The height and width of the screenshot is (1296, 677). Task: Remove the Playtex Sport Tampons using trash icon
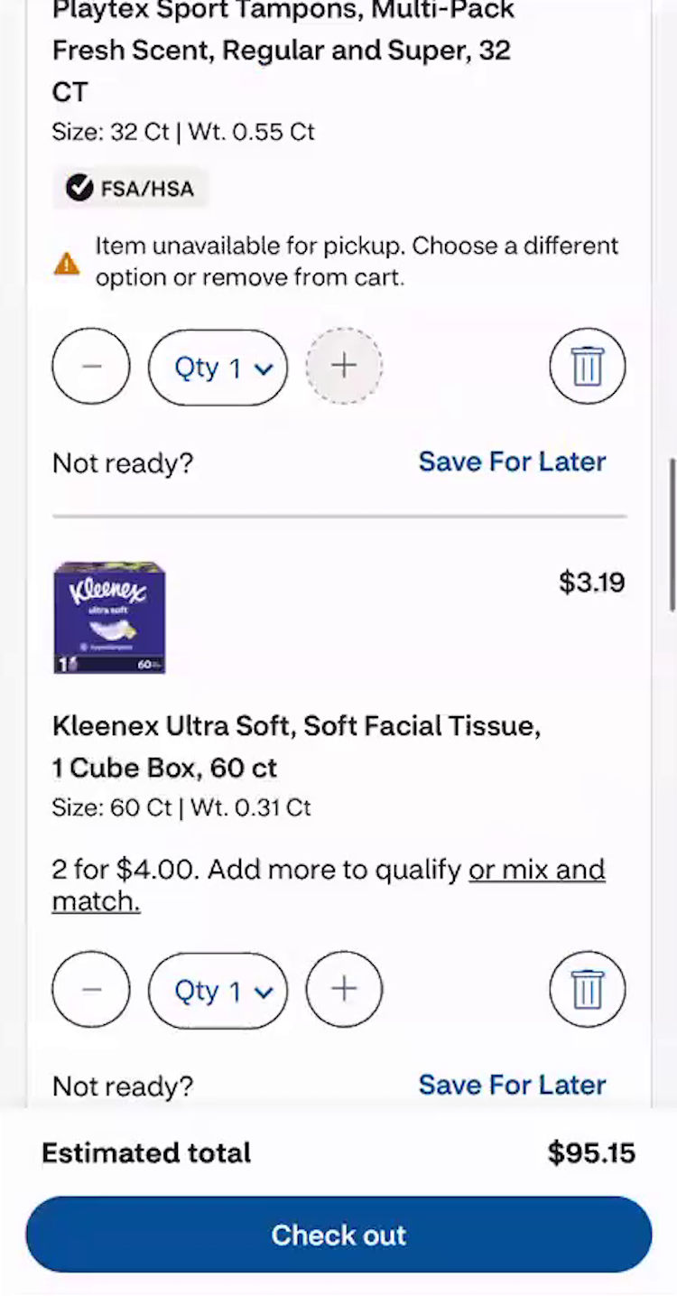[x=587, y=366]
